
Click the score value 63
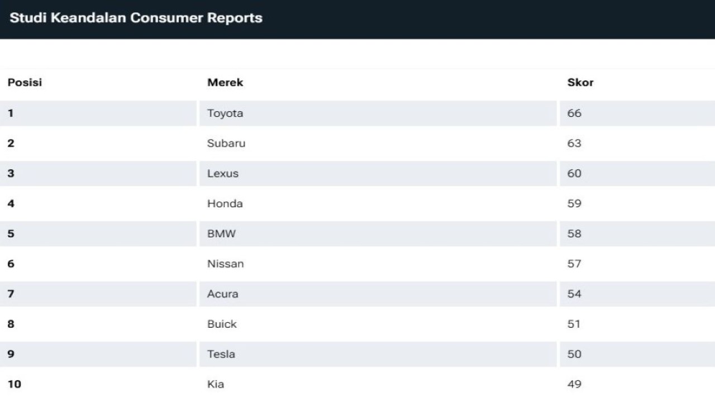[574, 143]
